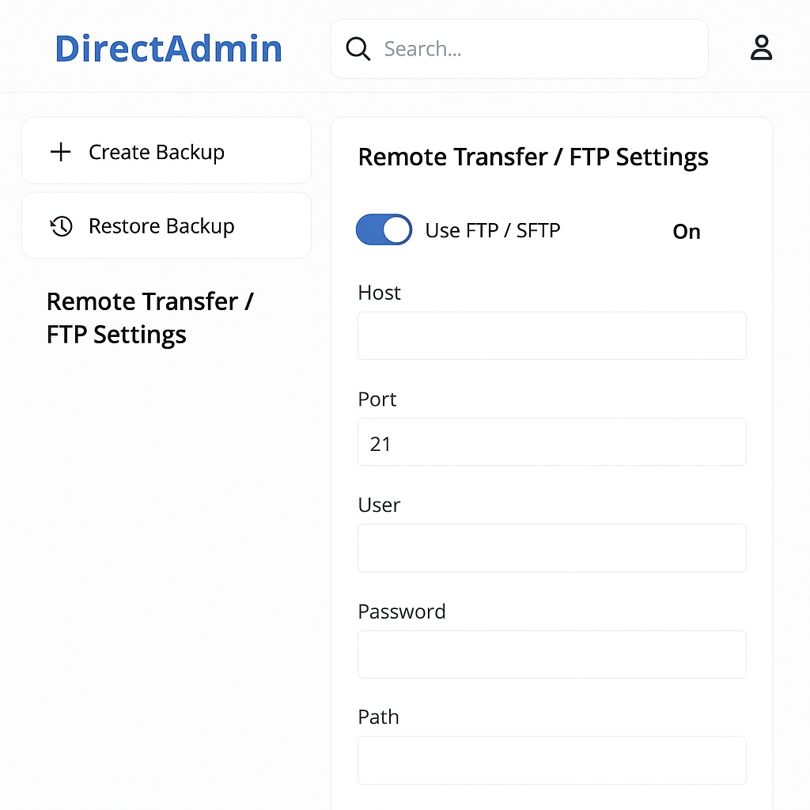The height and width of the screenshot is (810, 810).
Task: Click into the Host input field
Action: point(551,335)
